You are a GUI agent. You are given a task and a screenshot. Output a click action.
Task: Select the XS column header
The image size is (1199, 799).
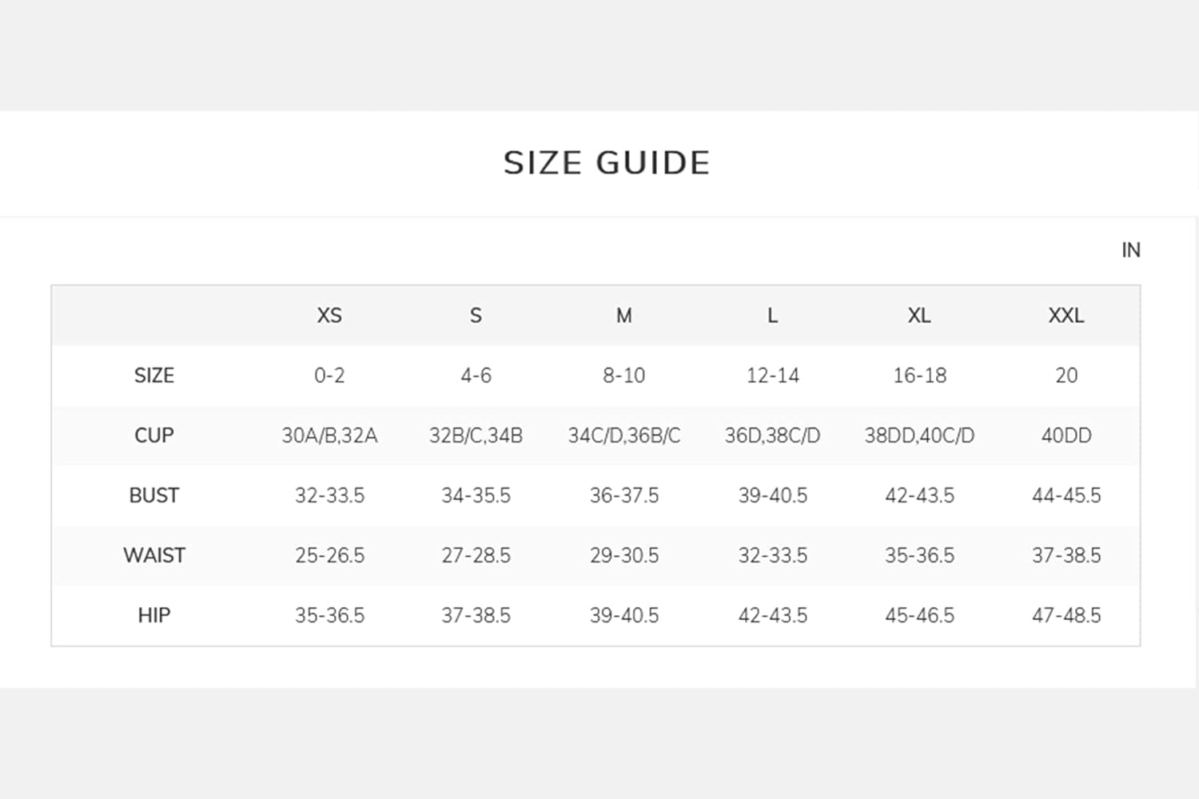[x=329, y=316]
